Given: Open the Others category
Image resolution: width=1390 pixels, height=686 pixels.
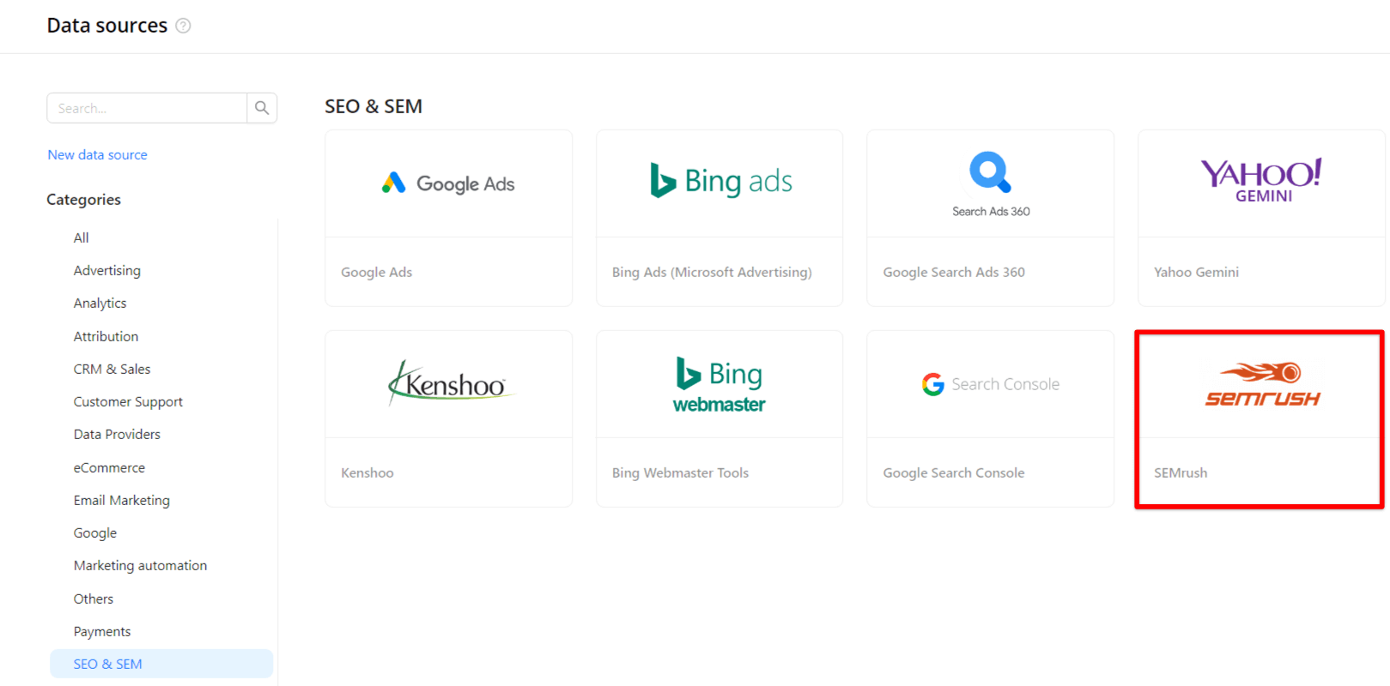Looking at the screenshot, I should pyautogui.click(x=93, y=599).
